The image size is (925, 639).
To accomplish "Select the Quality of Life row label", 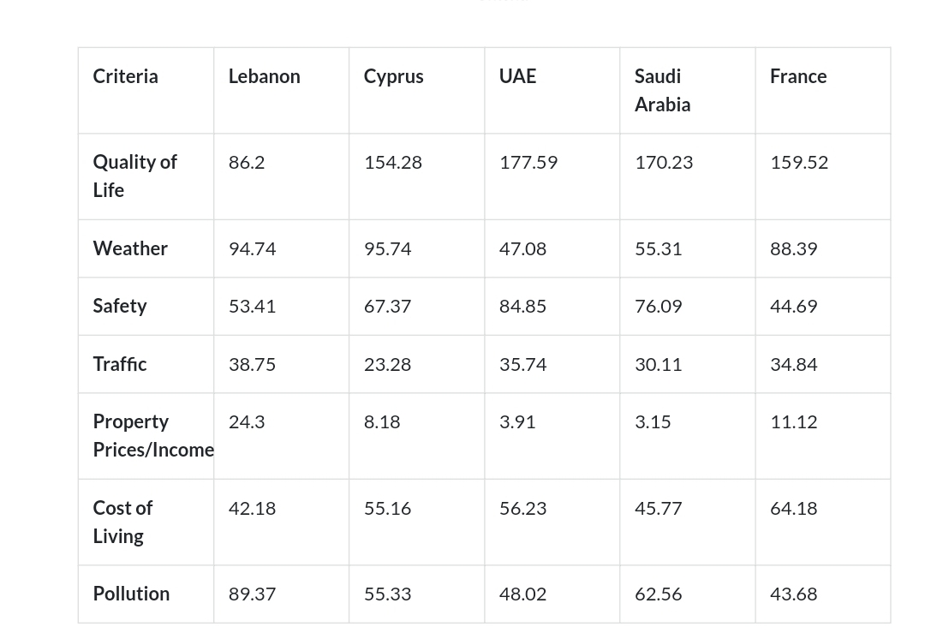I will 134,176.
